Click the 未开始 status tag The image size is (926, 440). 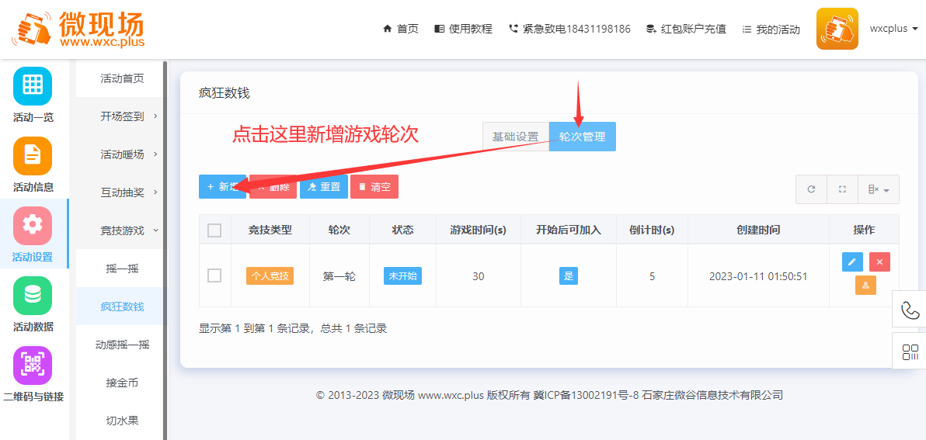pos(402,275)
